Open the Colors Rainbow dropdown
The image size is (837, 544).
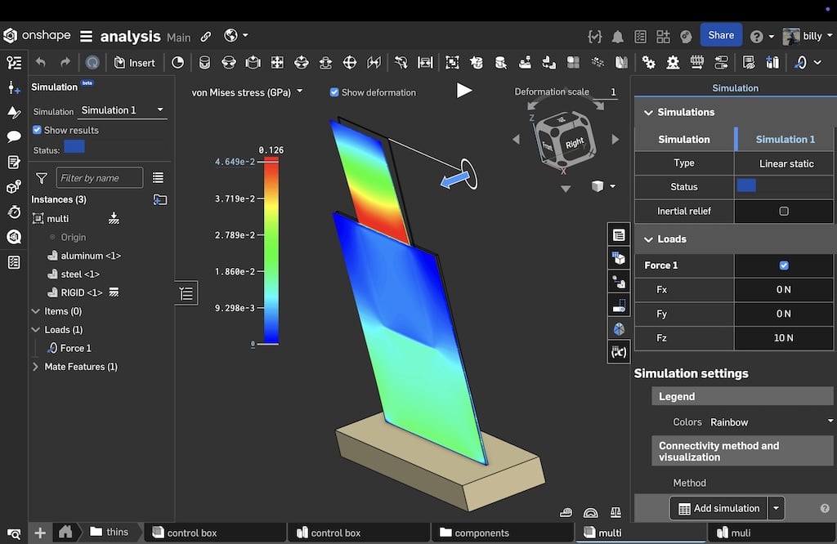[771, 422]
